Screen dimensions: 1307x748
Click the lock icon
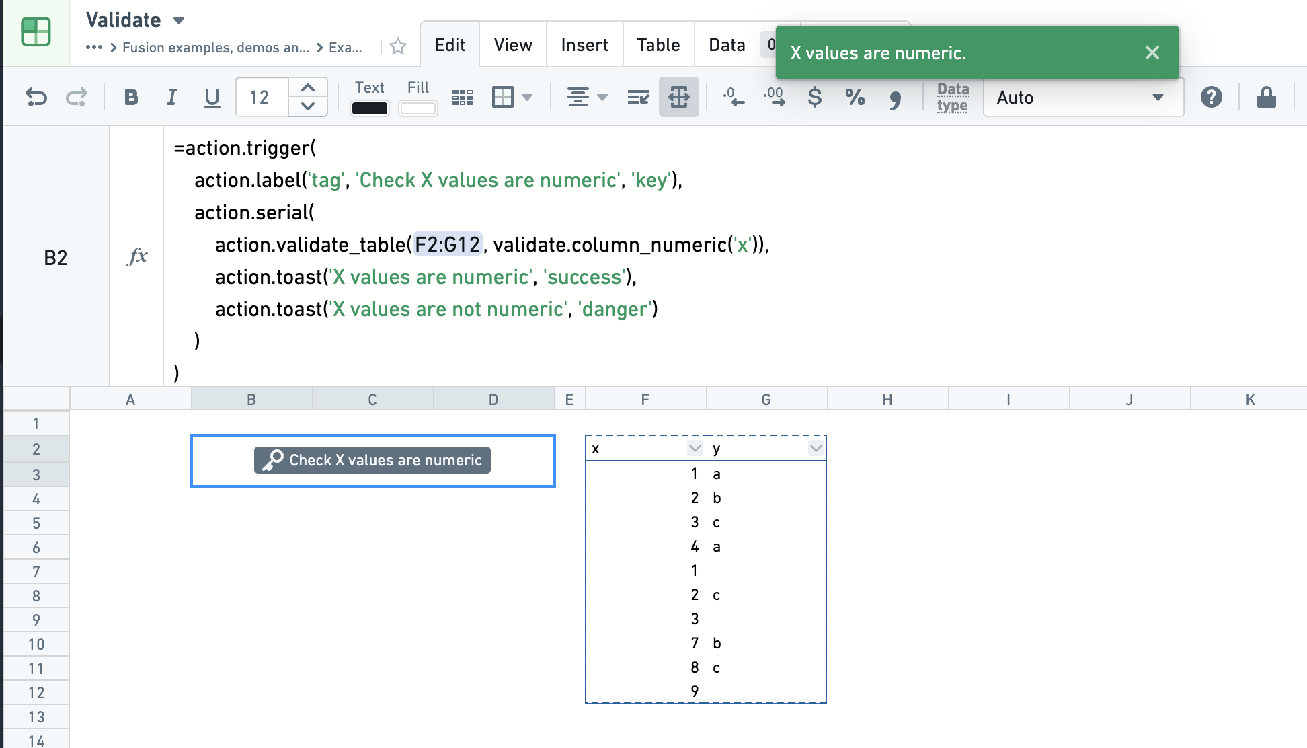(x=1267, y=98)
